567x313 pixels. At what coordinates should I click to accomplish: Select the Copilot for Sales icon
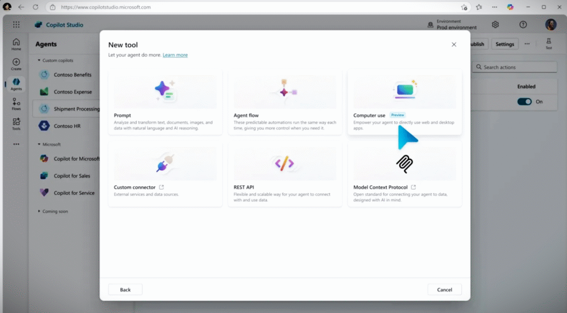pos(44,175)
